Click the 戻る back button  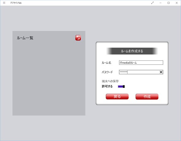pyautogui.click(x=117, y=96)
